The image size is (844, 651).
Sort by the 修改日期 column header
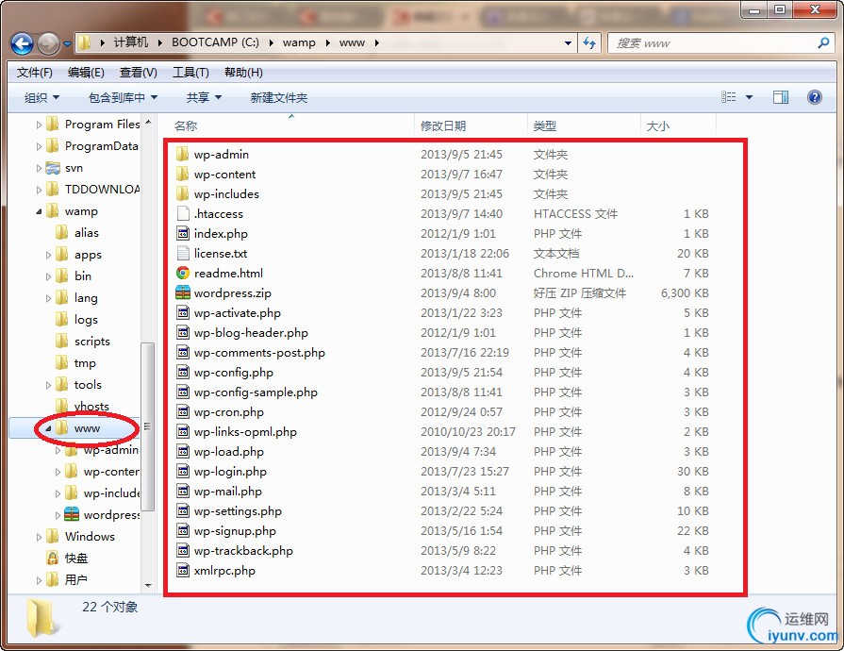click(x=443, y=126)
